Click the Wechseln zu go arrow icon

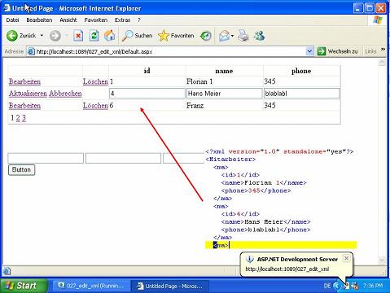pyautogui.click(x=322, y=51)
